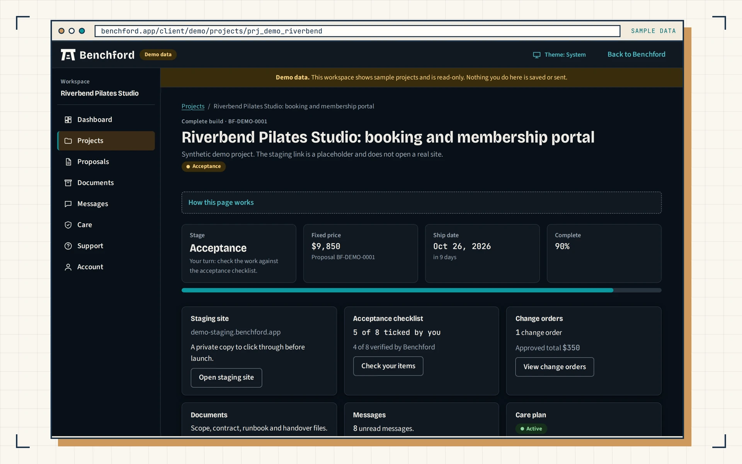Click the demo-staging.benchford.app address text
Image resolution: width=742 pixels, height=464 pixels.
pos(235,332)
